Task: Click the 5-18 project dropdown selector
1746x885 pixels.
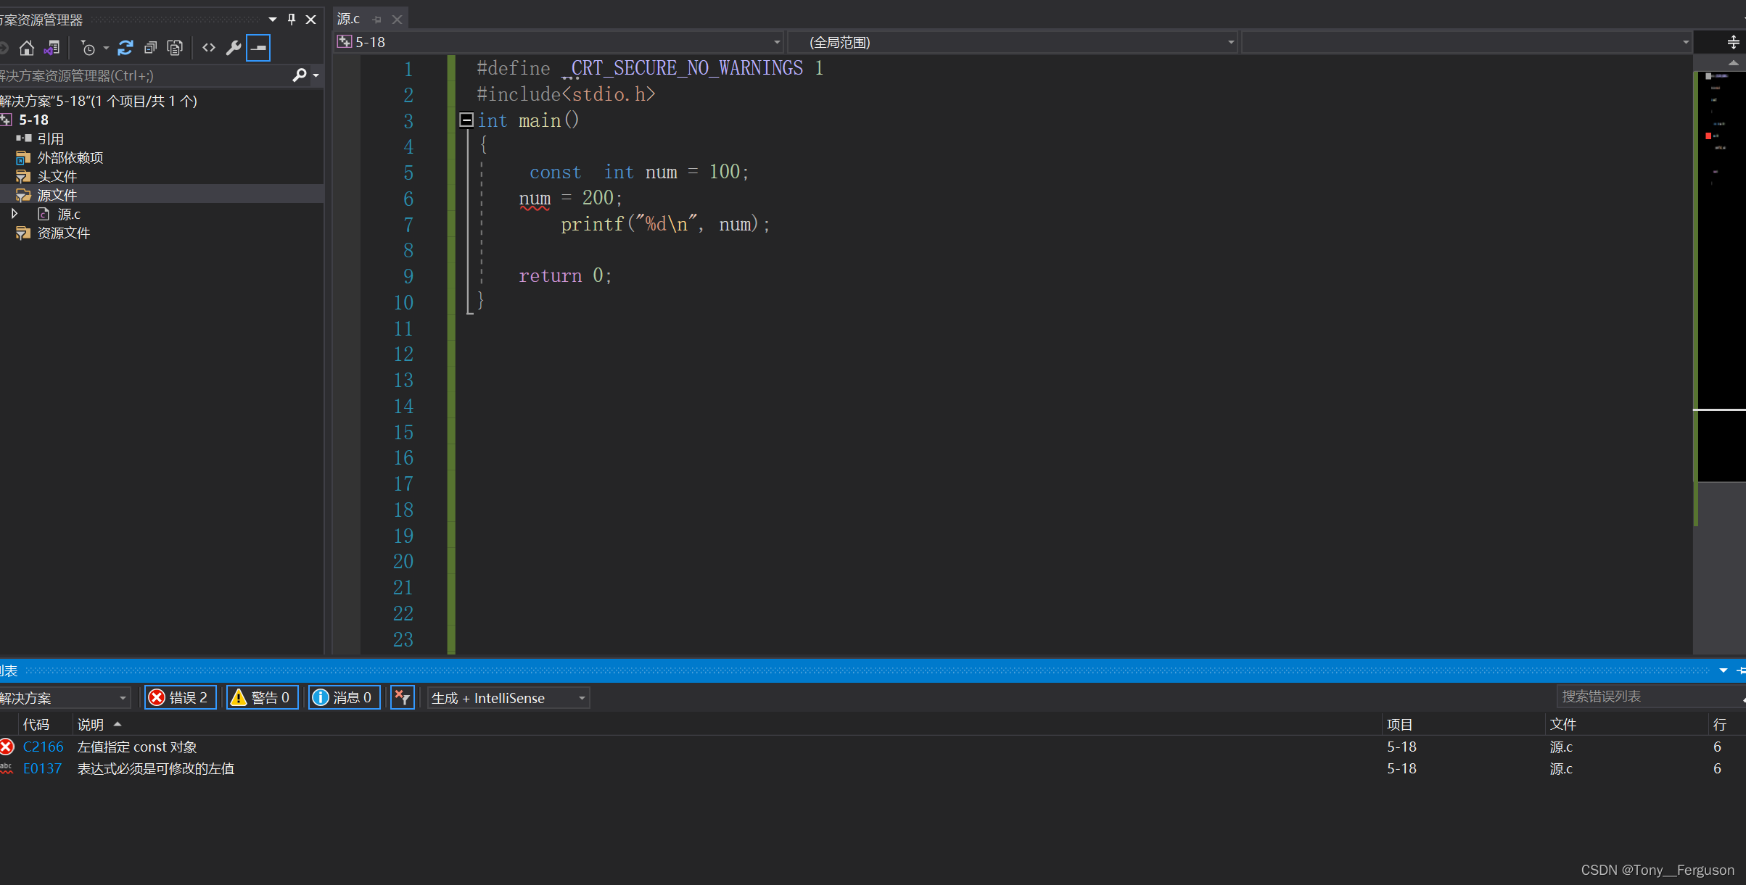Action: pos(553,42)
